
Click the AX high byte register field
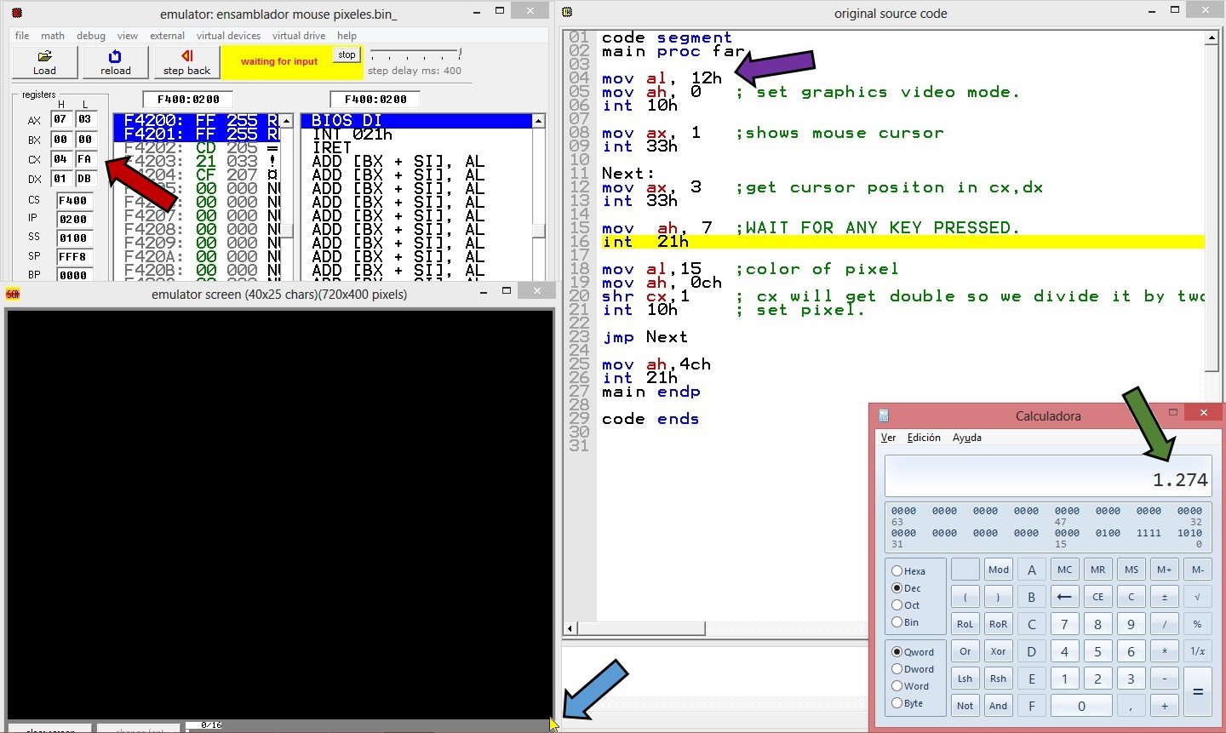[x=61, y=119]
